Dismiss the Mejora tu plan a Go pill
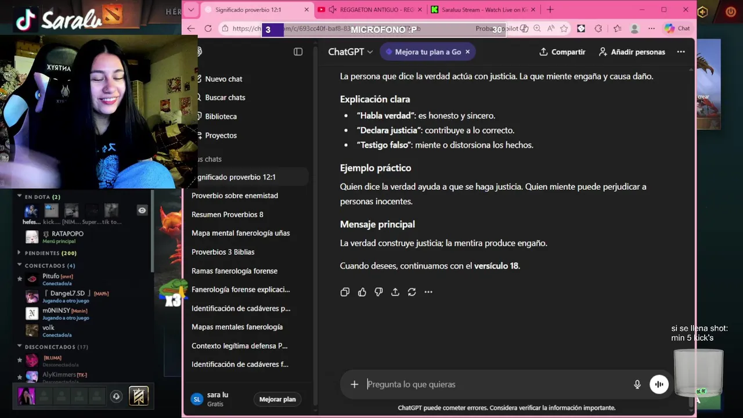This screenshot has height=418, width=743. click(x=467, y=52)
